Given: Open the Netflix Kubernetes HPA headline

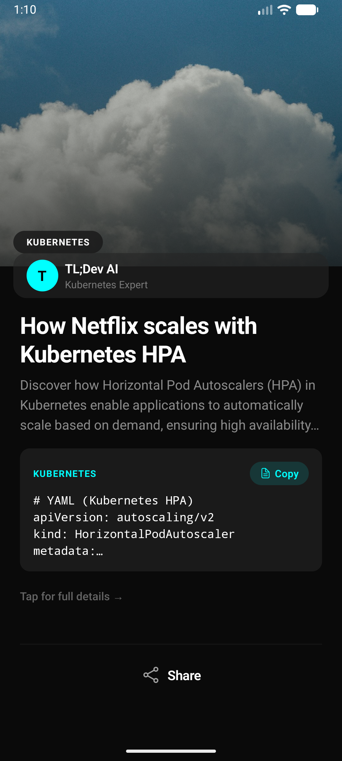Looking at the screenshot, I should coord(139,340).
